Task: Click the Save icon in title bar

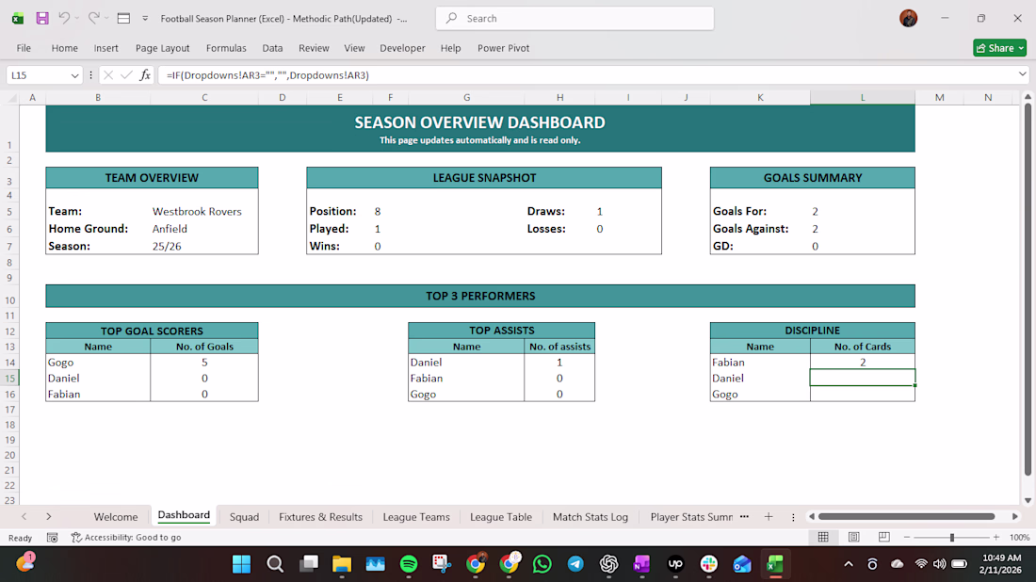Action: (42, 19)
